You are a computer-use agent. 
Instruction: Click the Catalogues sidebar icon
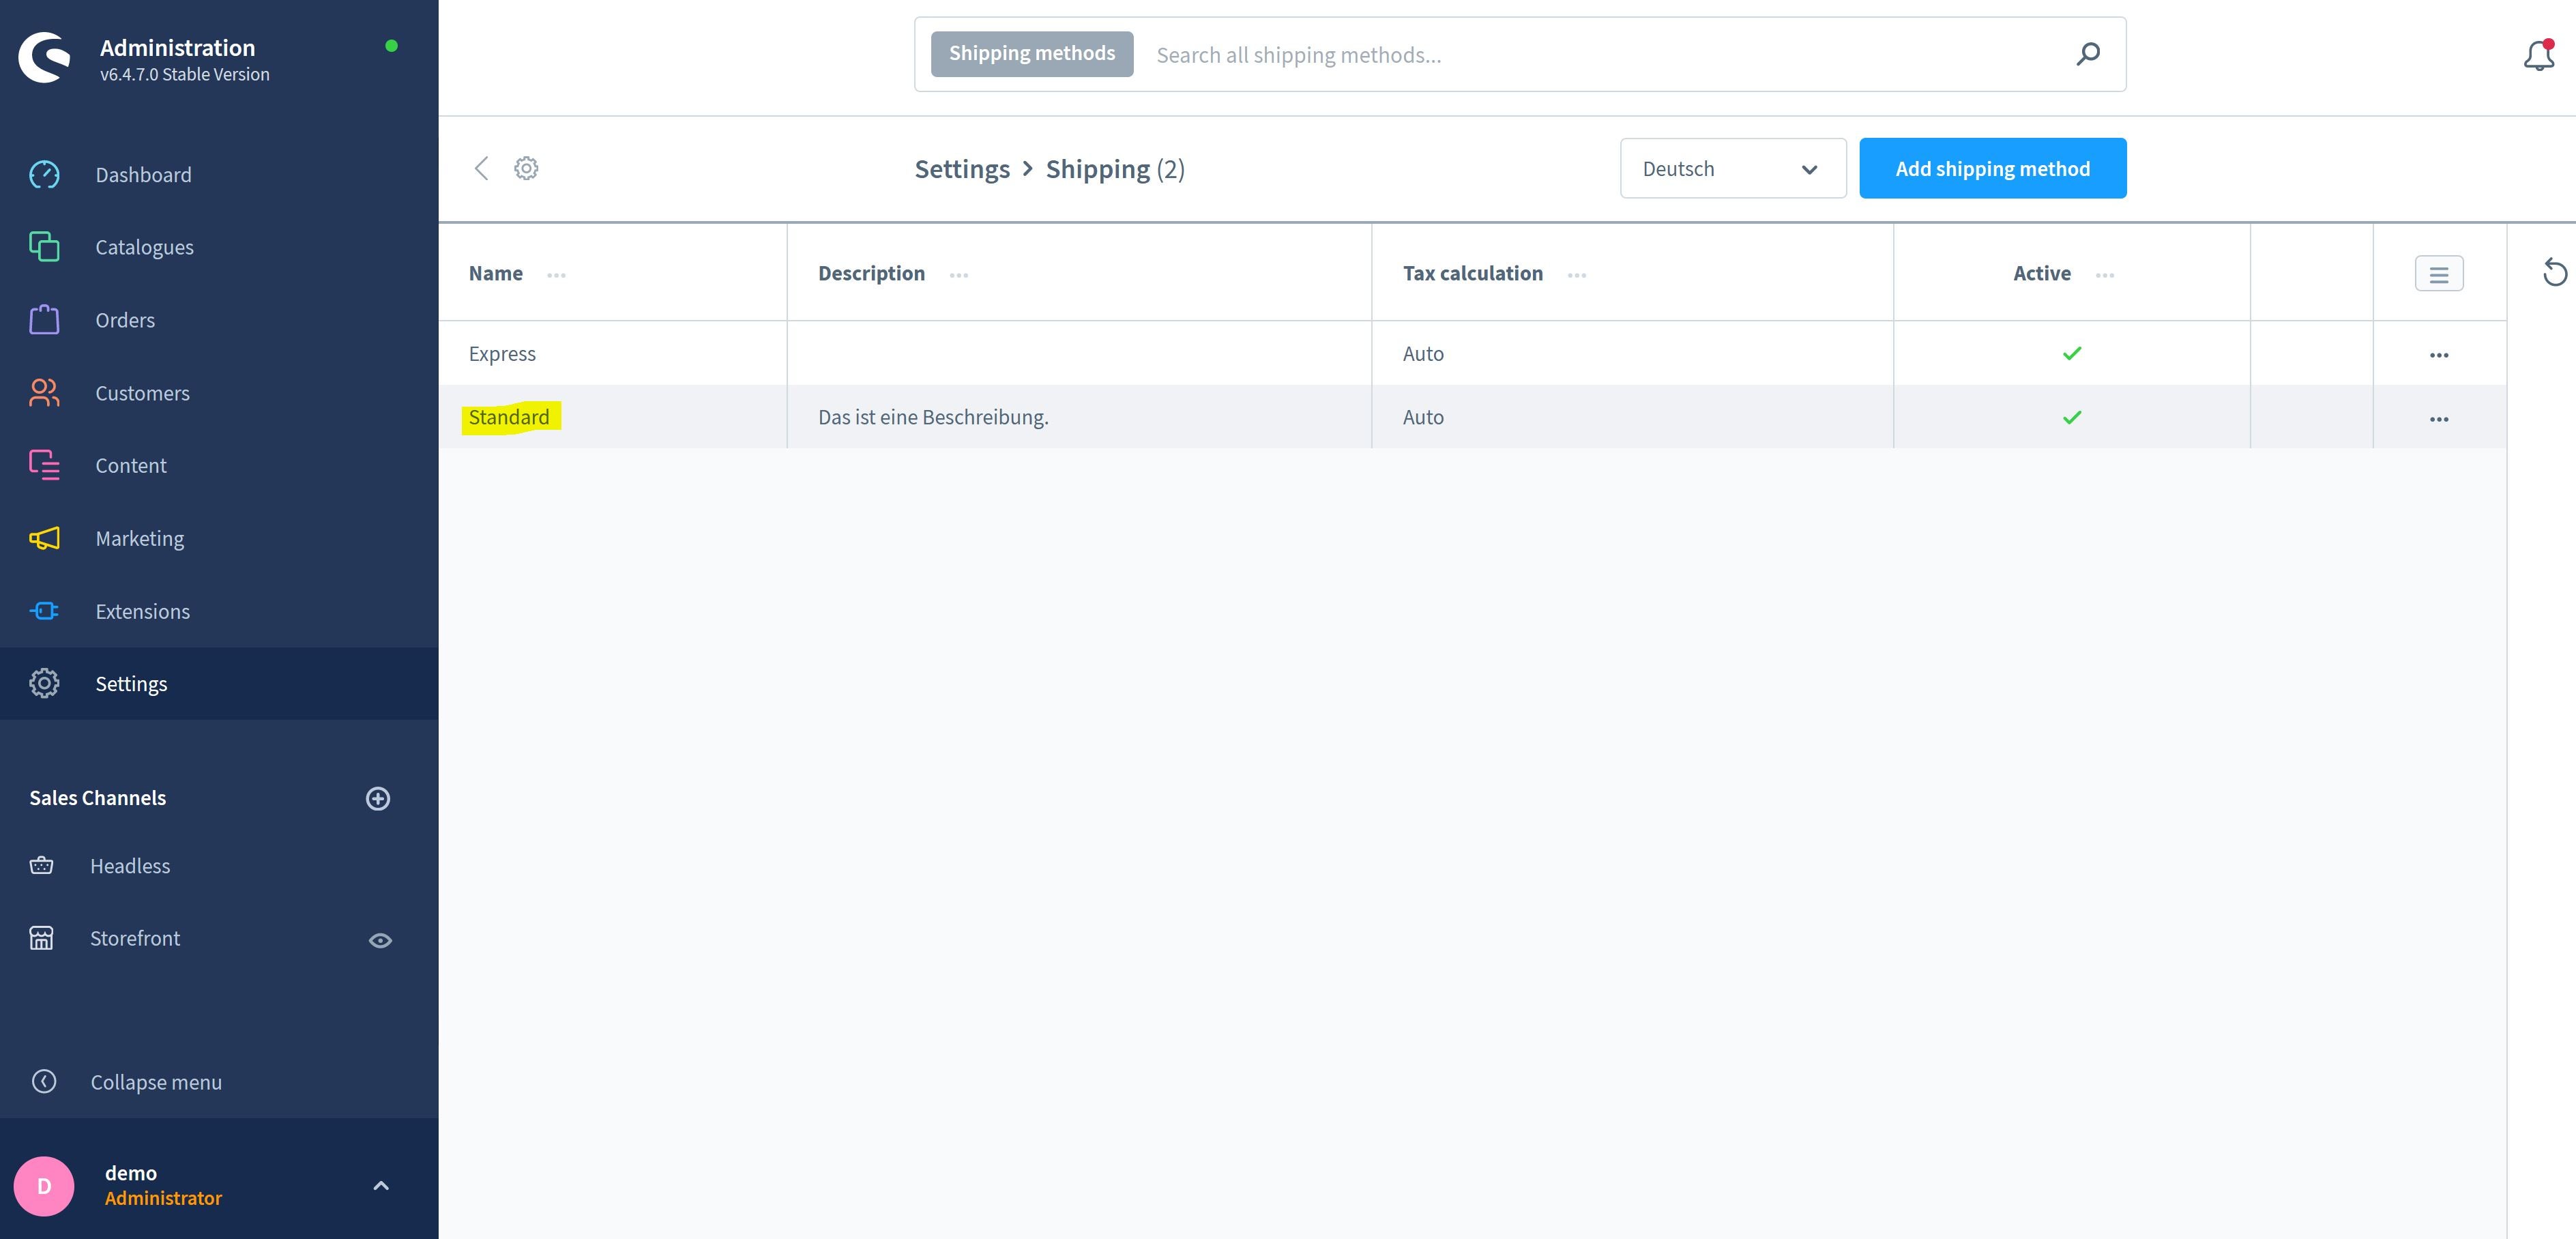pos(44,247)
